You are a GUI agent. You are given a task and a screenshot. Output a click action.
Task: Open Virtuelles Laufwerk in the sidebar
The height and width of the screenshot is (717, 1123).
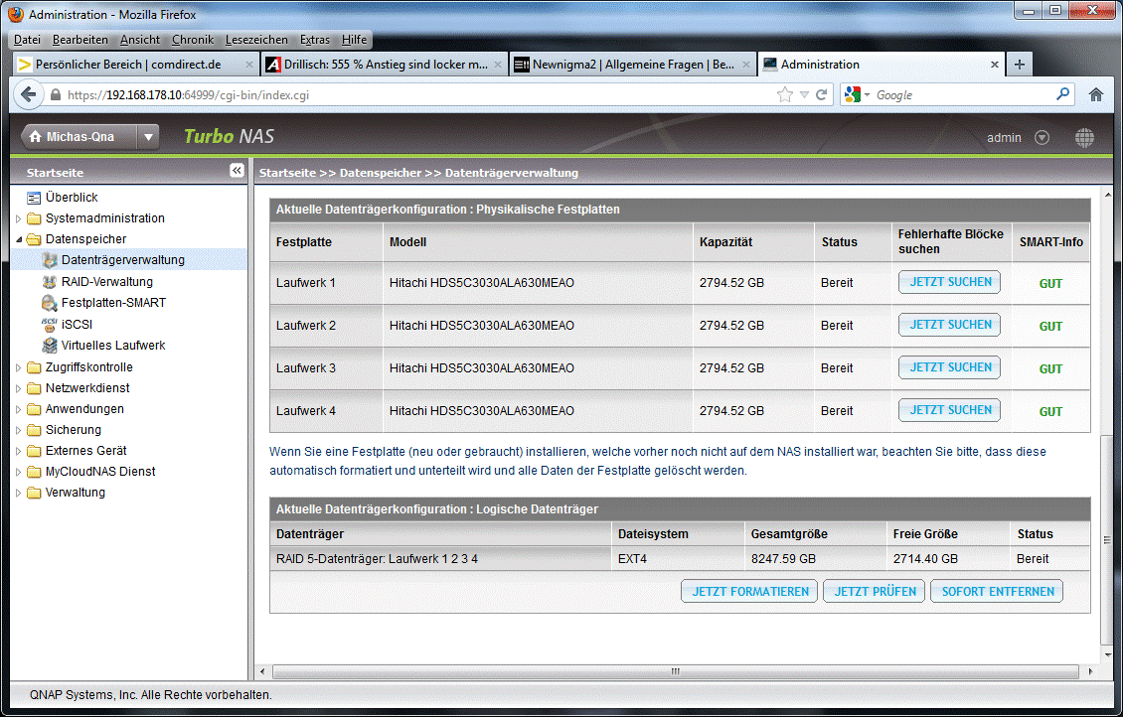112,346
